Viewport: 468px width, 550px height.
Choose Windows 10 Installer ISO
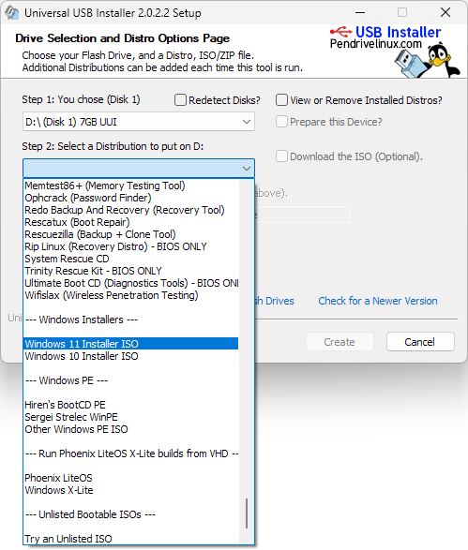(x=130, y=356)
